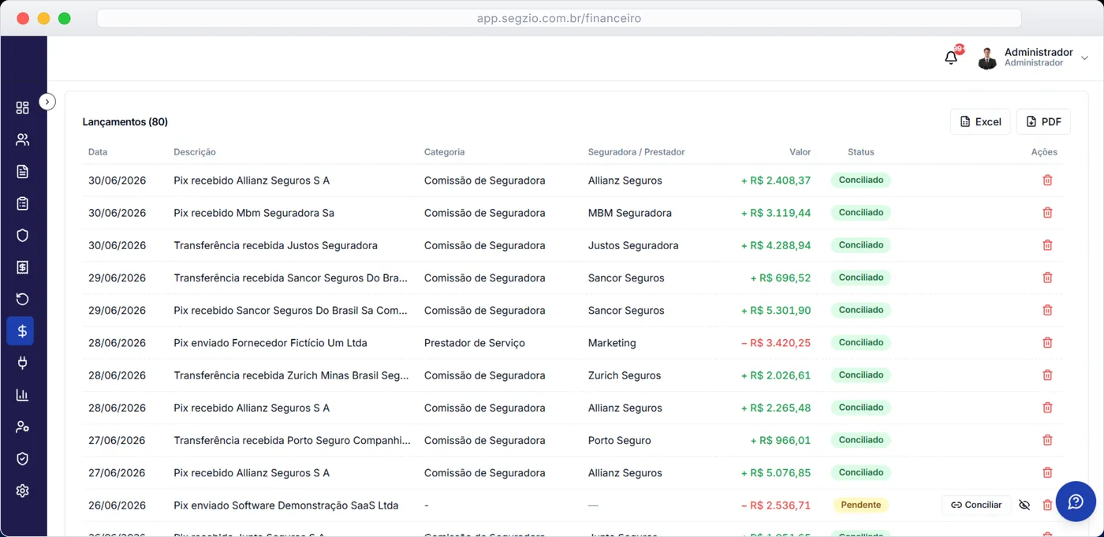This screenshot has width=1104, height=537.
Task: Click the Seguradora / Prestador column header
Action: [636, 151]
